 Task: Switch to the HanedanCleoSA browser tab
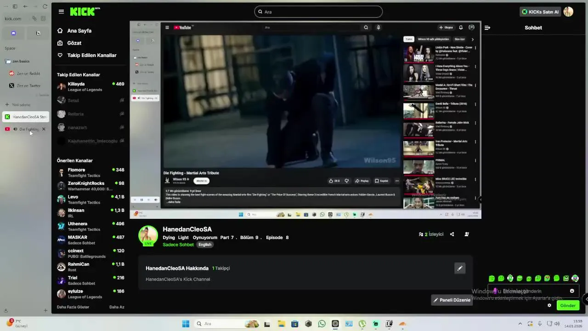click(26, 117)
